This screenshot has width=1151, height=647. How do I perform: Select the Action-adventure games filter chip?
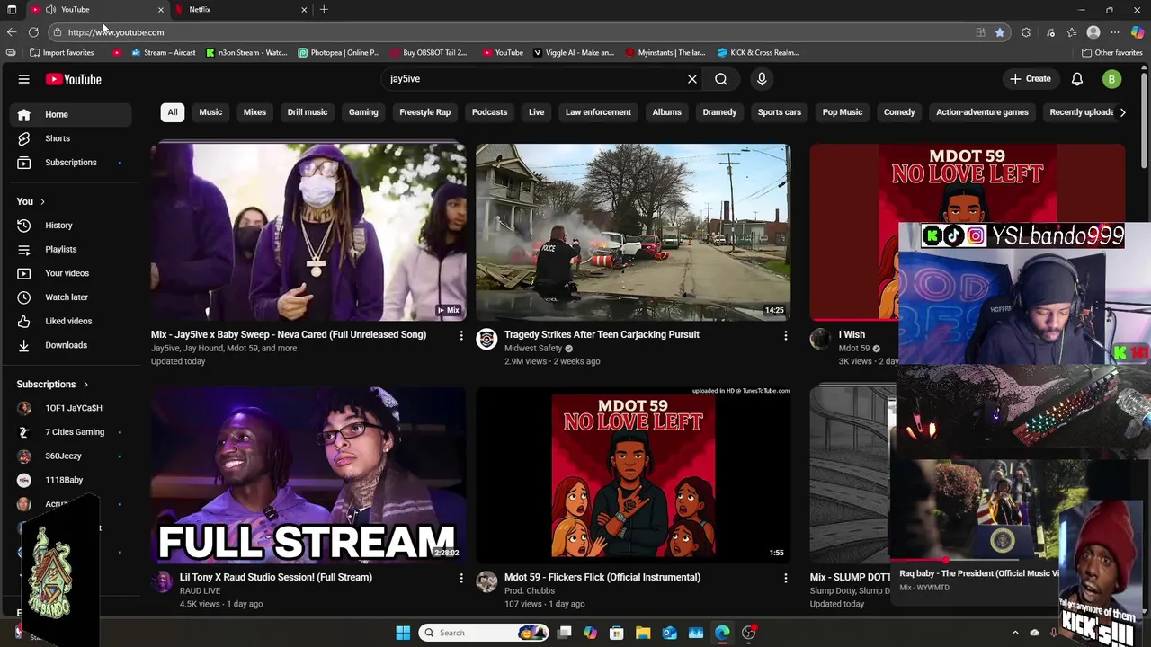point(983,112)
